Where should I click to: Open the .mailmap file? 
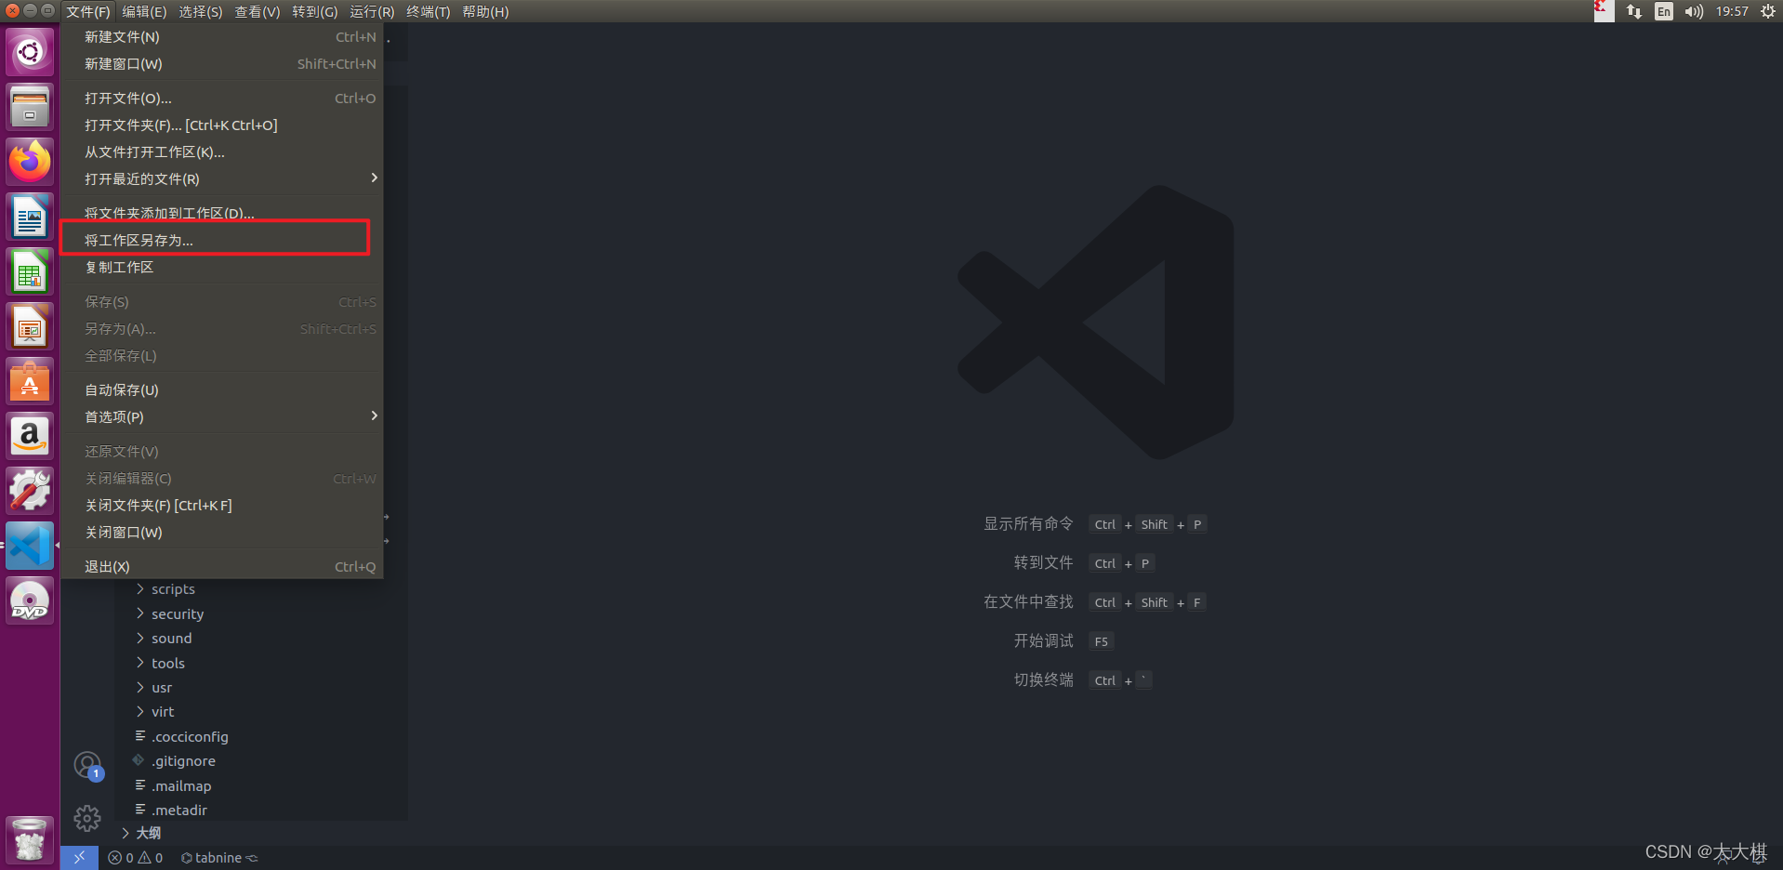point(181,785)
